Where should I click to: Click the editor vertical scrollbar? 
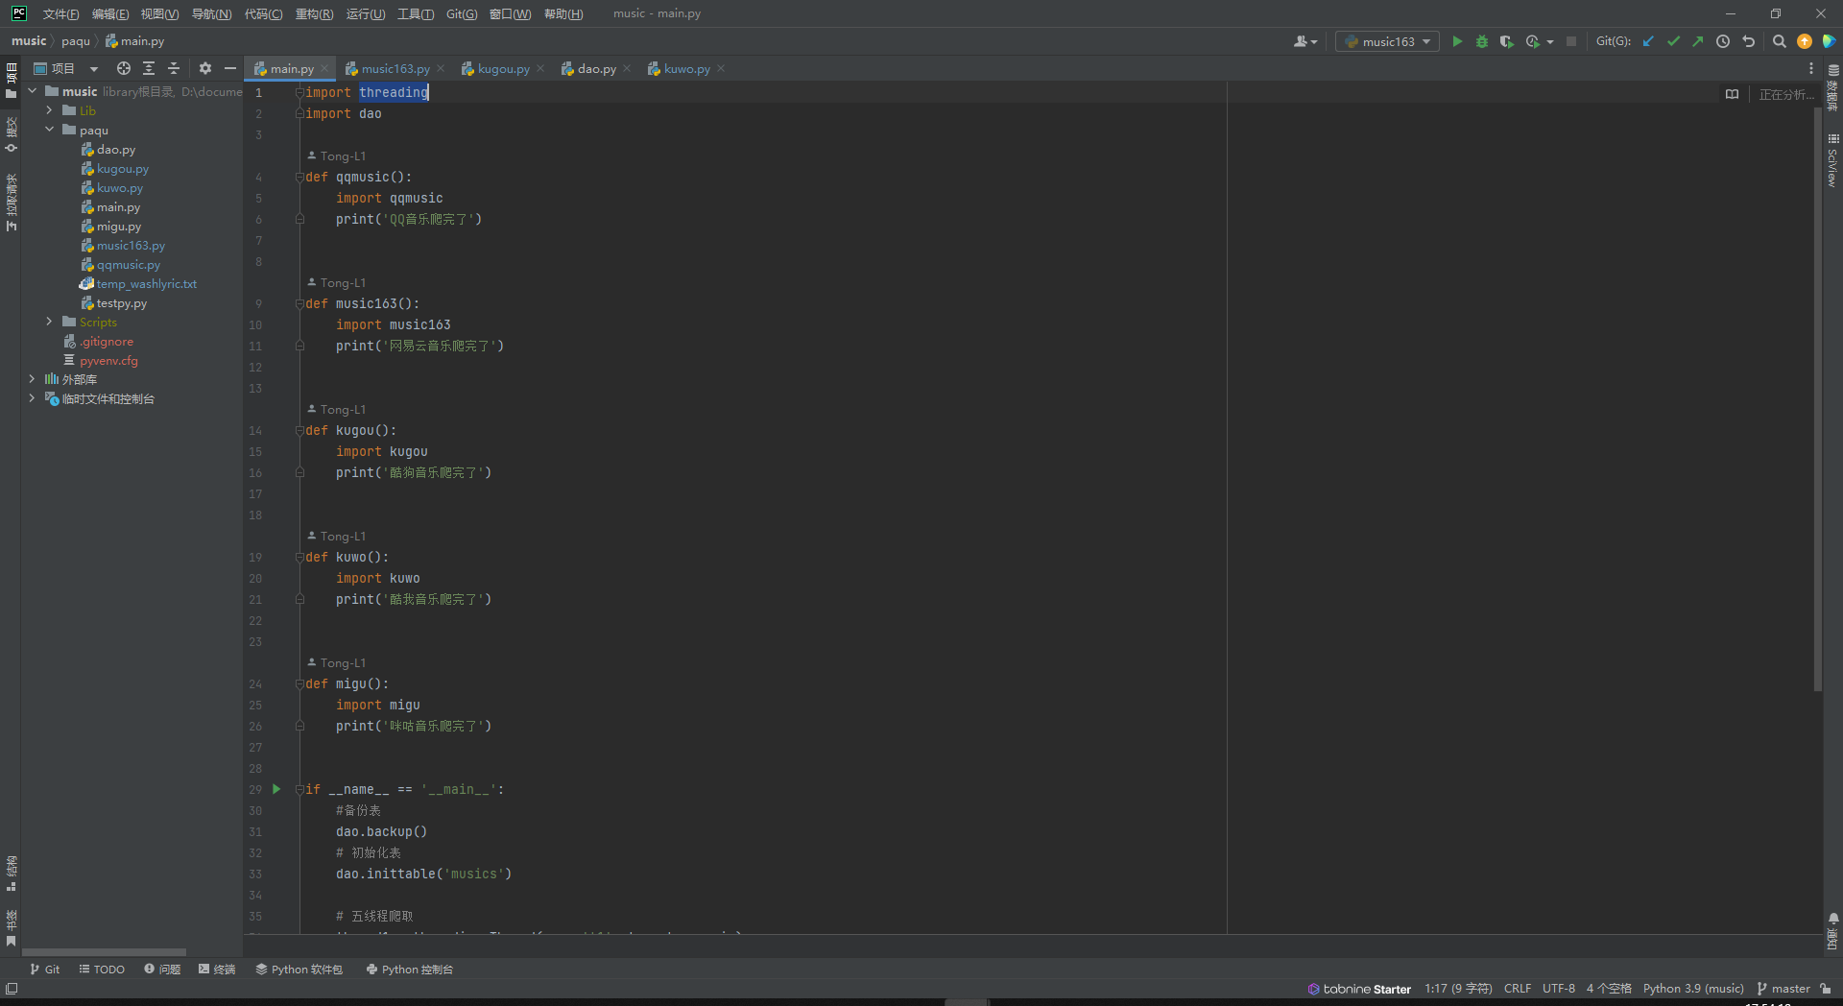click(1818, 398)
